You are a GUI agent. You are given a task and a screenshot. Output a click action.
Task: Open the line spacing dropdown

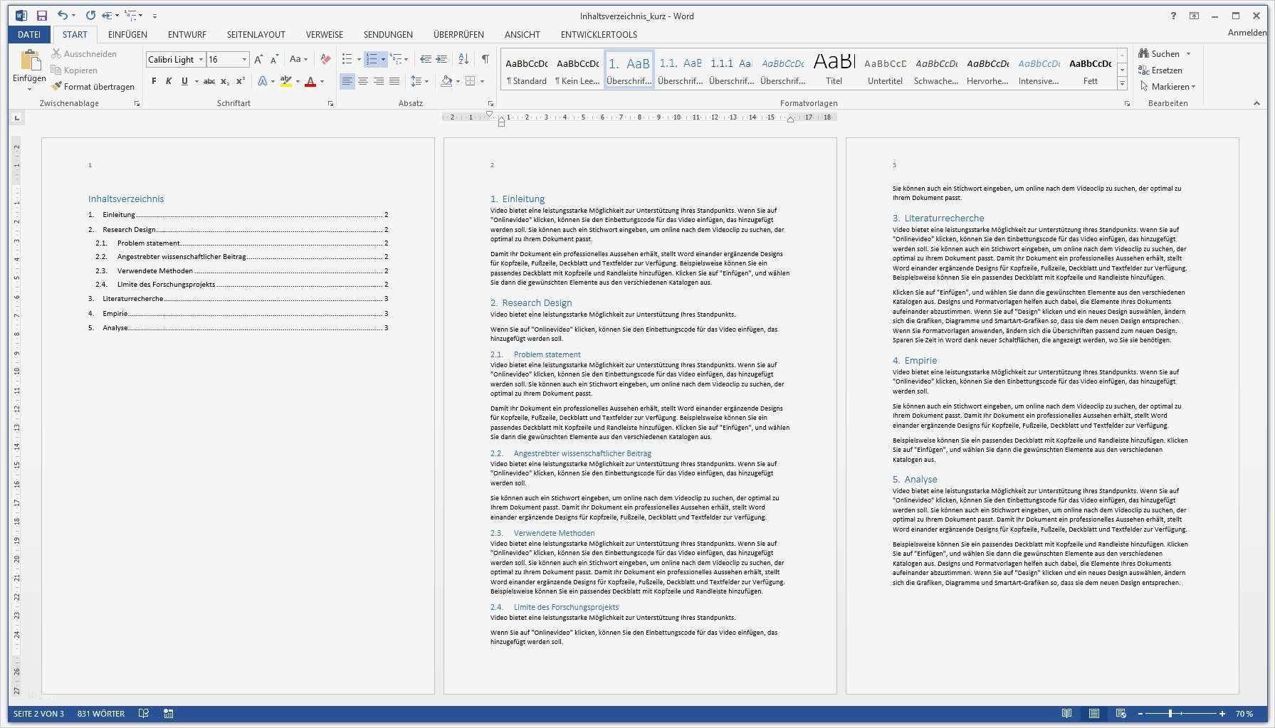419,81
